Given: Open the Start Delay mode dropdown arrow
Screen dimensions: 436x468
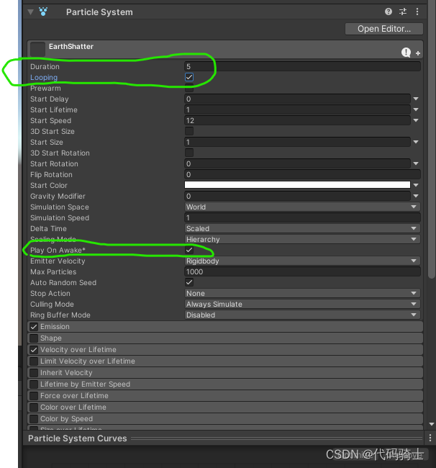Looking at the screenshot, I should click(416, 99).
